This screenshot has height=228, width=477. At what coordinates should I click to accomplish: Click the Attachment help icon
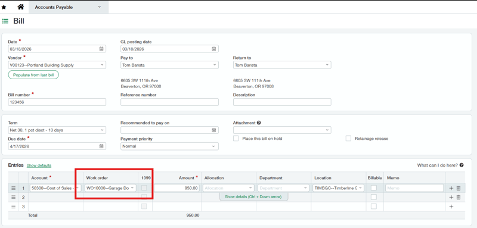click(x=259, y=123)
